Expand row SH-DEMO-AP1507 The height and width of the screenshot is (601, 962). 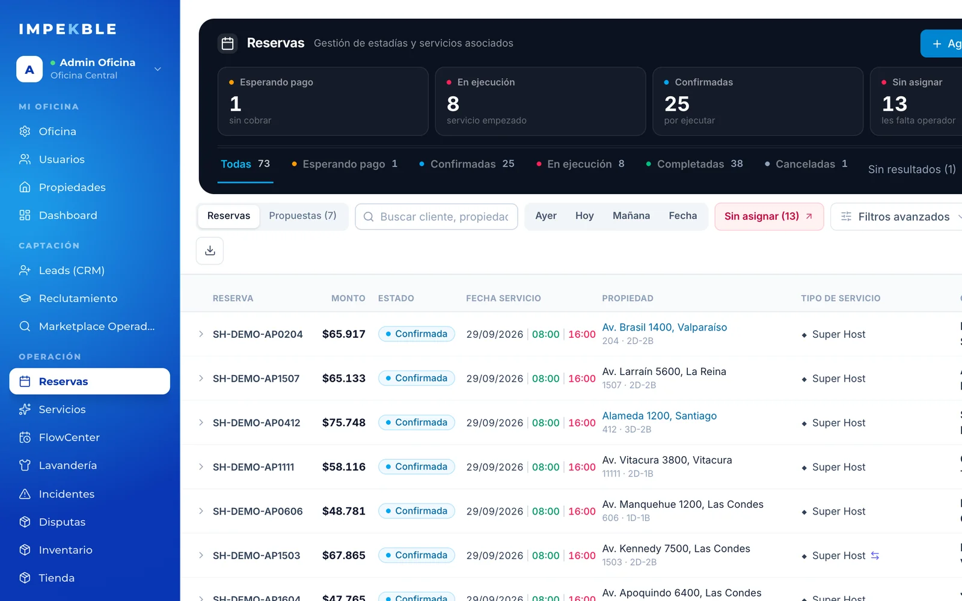201,379
